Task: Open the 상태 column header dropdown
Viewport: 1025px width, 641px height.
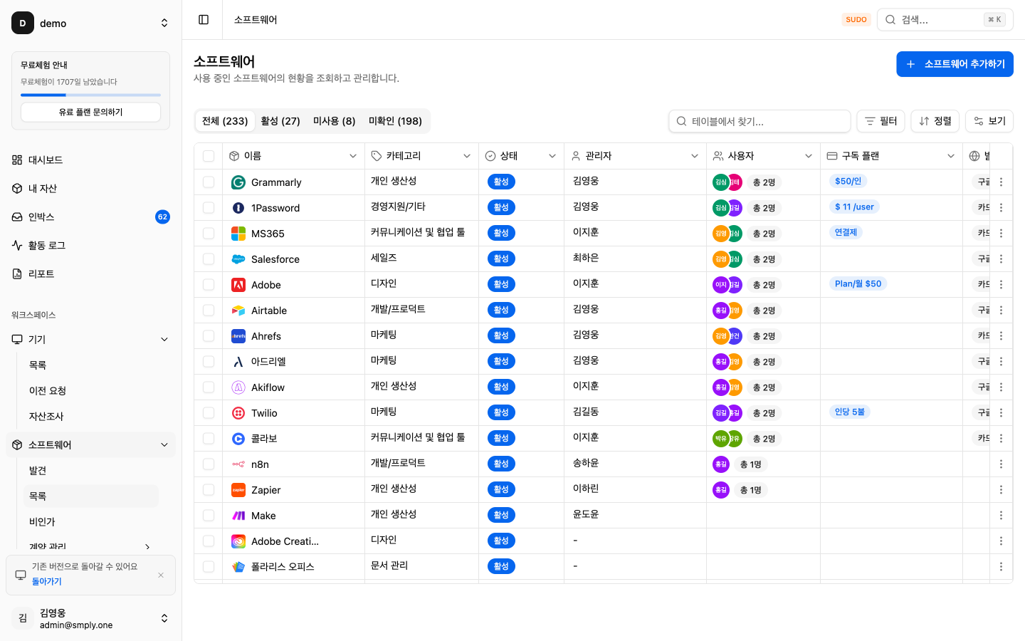Action: click(552, 156)
